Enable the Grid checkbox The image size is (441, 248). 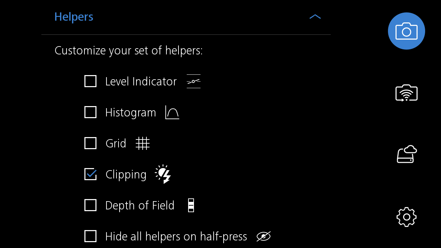[90, 143]
